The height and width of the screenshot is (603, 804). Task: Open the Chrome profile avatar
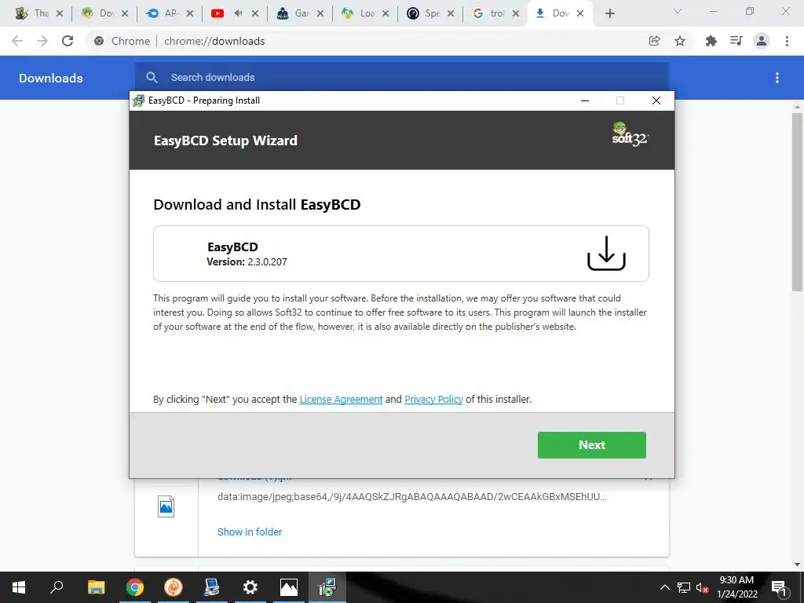click(762, 41)
